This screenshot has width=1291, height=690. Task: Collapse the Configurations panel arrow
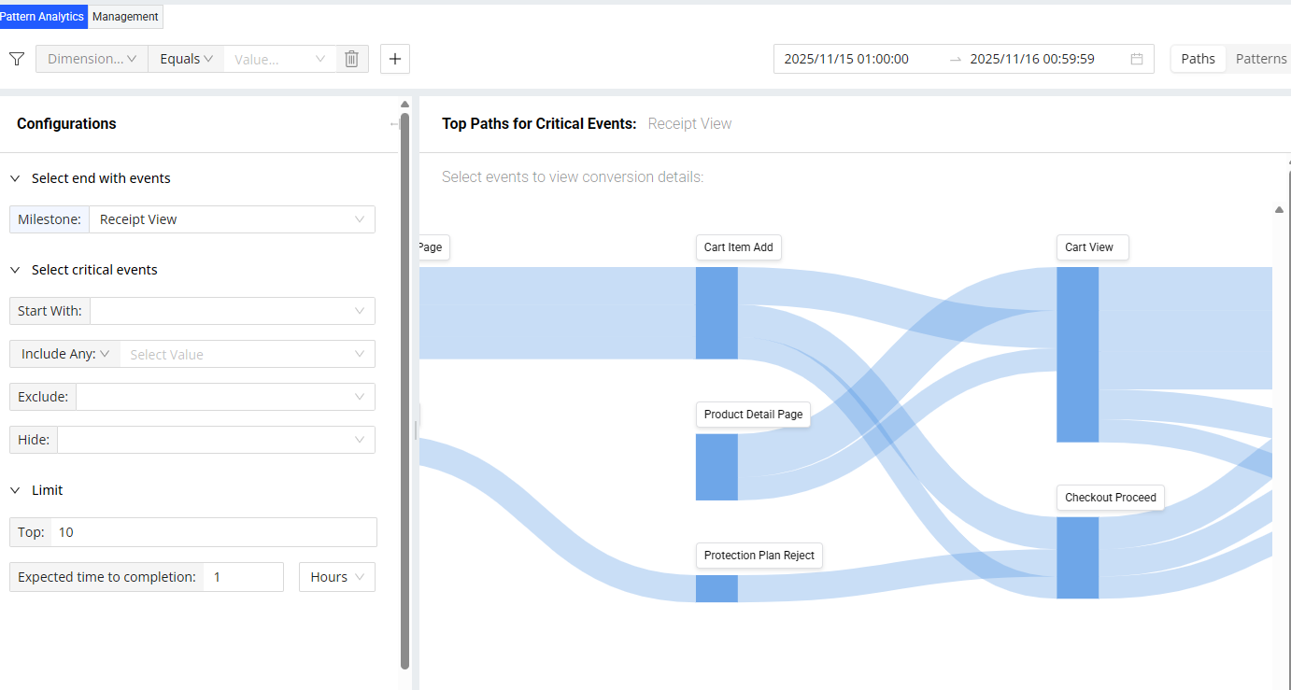tap(393, 124)
